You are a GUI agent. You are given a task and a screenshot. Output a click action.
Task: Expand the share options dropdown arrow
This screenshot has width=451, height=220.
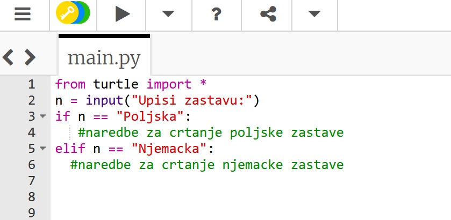coord(314,14)
